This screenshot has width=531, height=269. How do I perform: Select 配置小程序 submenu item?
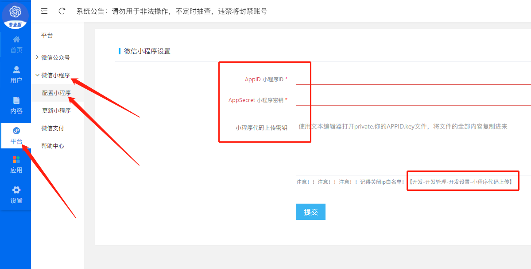click(58, 93)
